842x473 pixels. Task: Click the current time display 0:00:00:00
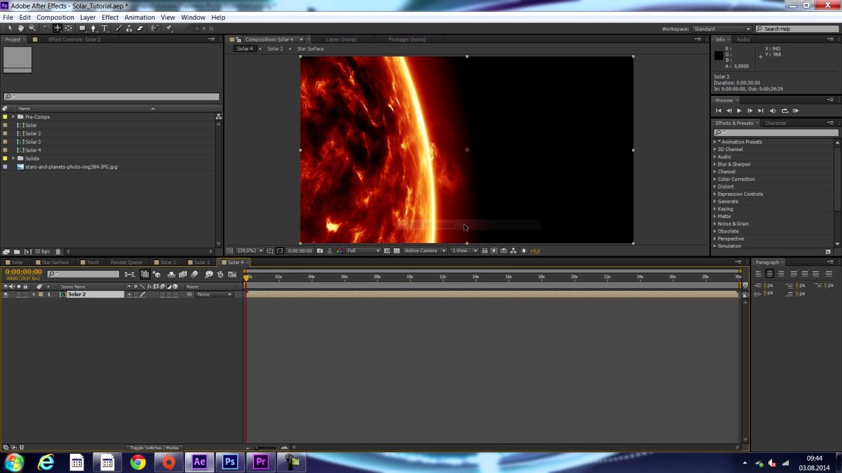(24, 272)
